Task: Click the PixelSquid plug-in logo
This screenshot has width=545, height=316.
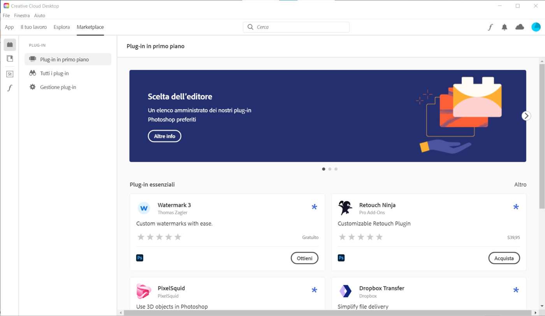Action: pos(144,292)
